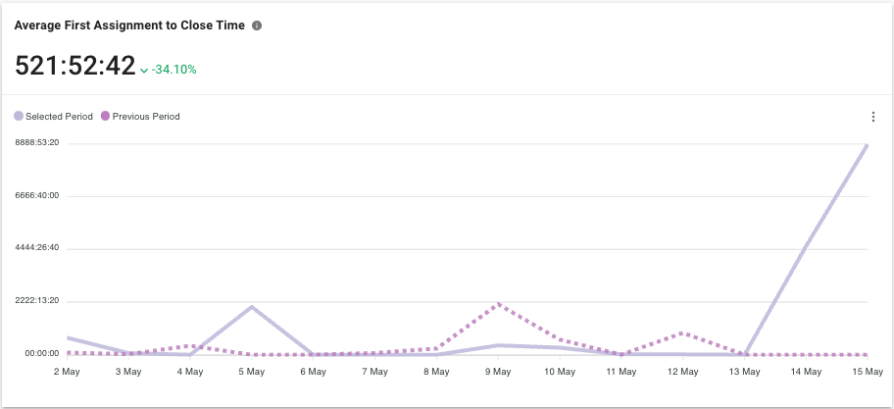Viewport: 894px width, 409px height.
Task: Click the 4444:26:40 y-axis label
Action: click(36, 248)
